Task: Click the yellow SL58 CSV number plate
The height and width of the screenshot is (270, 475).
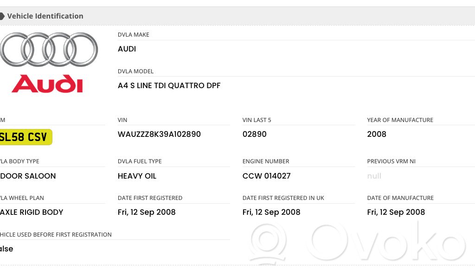Action: [26, 137]
